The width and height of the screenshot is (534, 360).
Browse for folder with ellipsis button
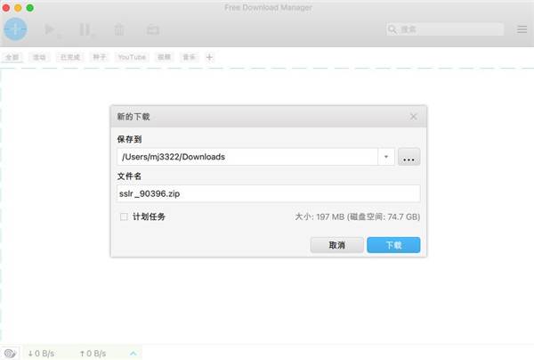coord(409,158)
